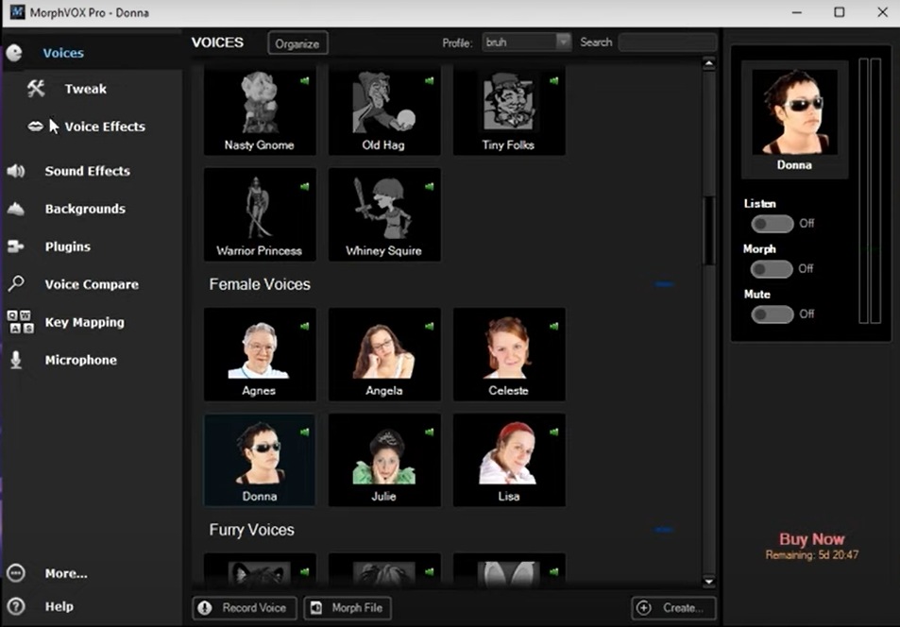Open the More... menu item
This screenshot has height=627, width=900.
point(65,573)
